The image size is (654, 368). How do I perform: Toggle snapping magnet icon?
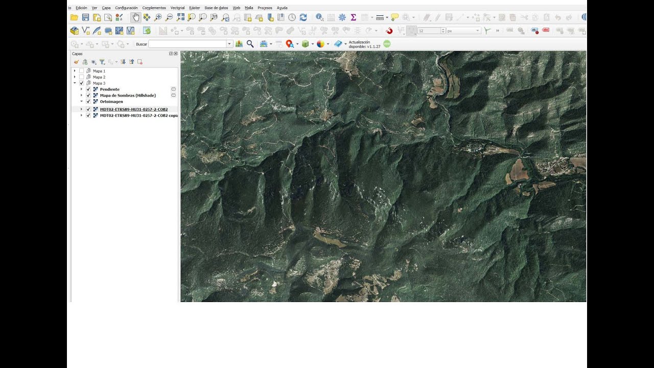pyautogui.click(x=389, y=31)
